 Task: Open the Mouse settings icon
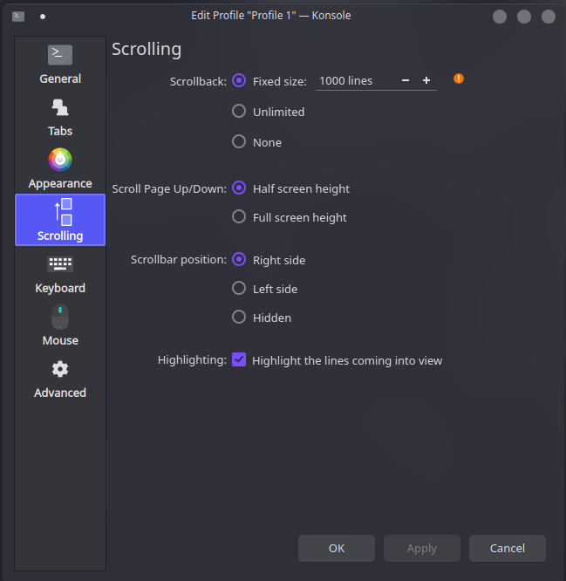(60, 317)
